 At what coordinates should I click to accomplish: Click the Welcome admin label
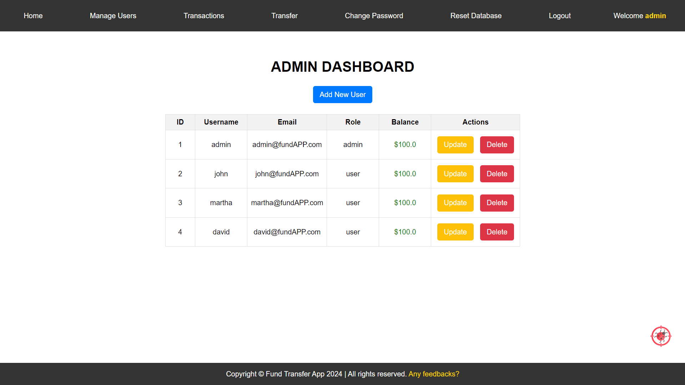(639, 16)
